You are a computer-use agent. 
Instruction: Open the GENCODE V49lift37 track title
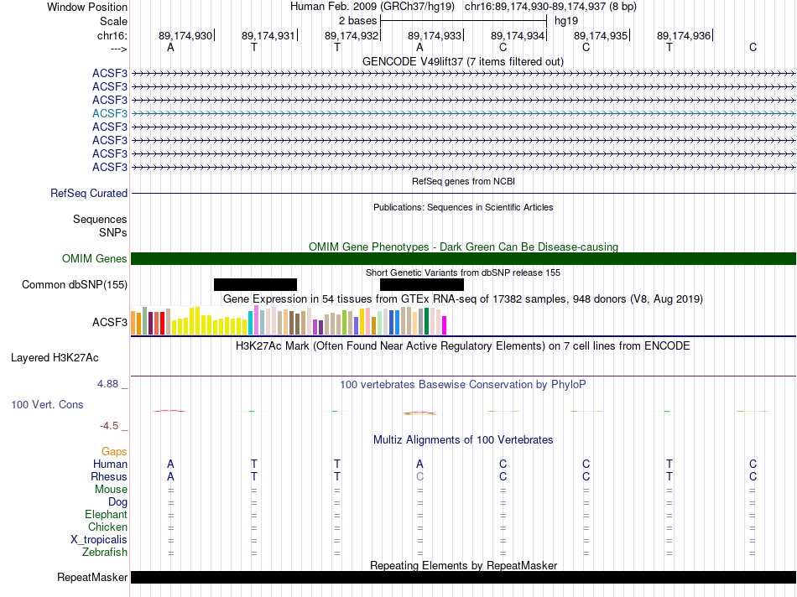click(462, 62)
